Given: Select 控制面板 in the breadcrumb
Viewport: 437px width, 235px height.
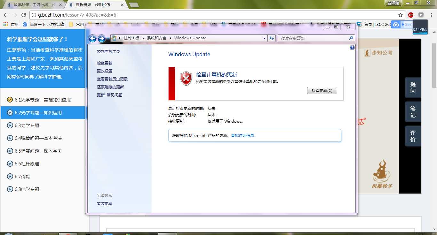Looking at the screenshot, I should pyautogui.click(x=131, y=38).
